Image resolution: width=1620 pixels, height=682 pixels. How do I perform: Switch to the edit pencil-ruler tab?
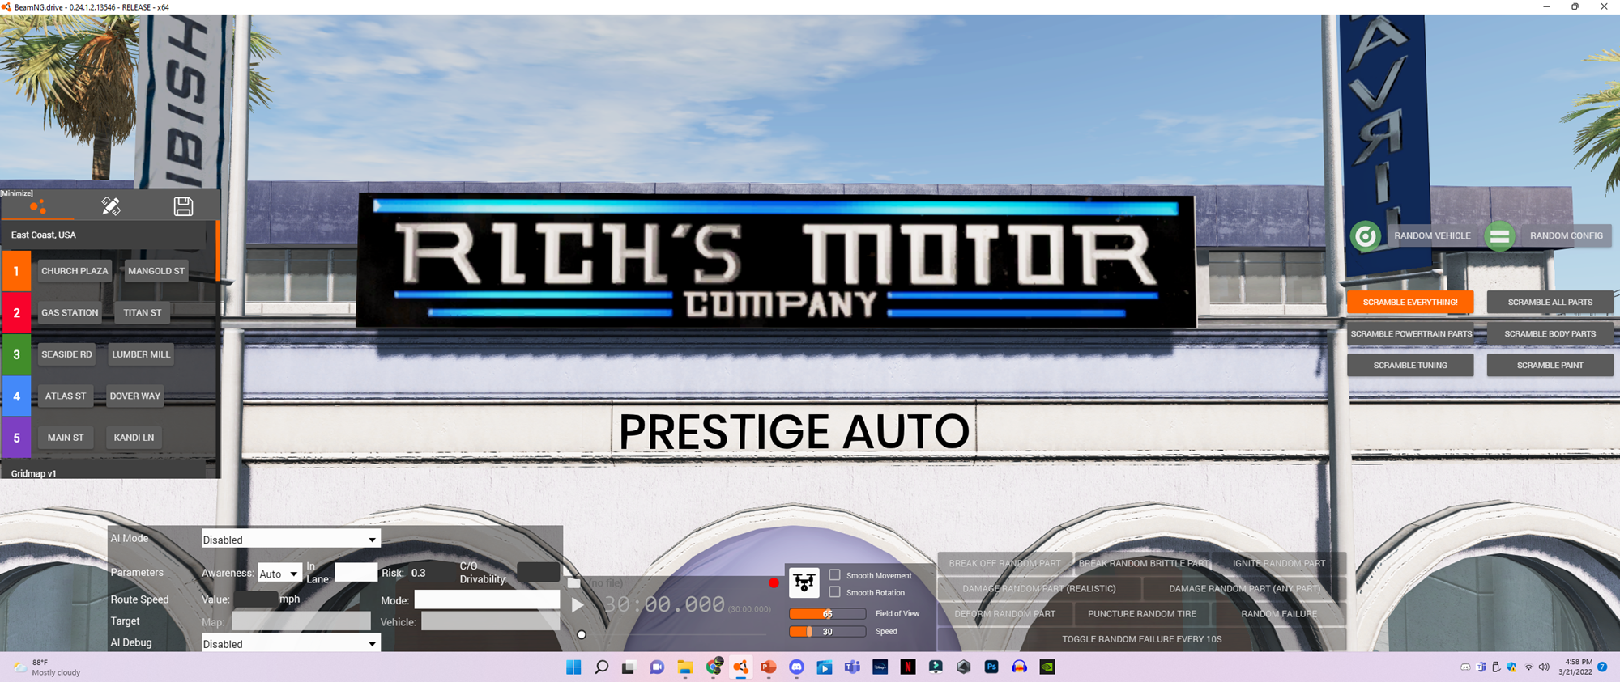point(111,206)
